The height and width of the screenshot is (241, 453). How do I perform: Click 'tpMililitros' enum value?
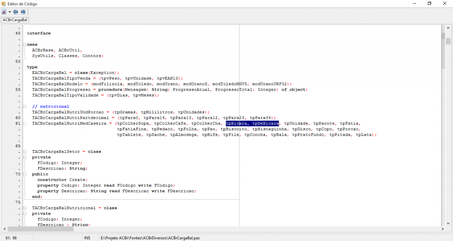(157, 112)
